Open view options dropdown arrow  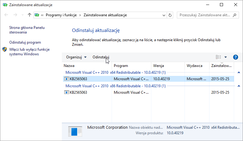click(x=226, y=57)
